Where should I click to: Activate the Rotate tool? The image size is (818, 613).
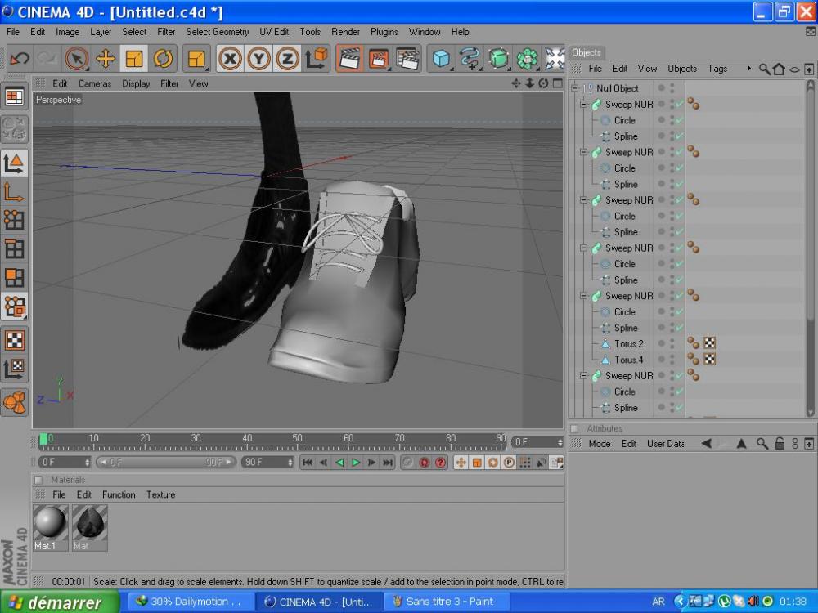[163, 59]
